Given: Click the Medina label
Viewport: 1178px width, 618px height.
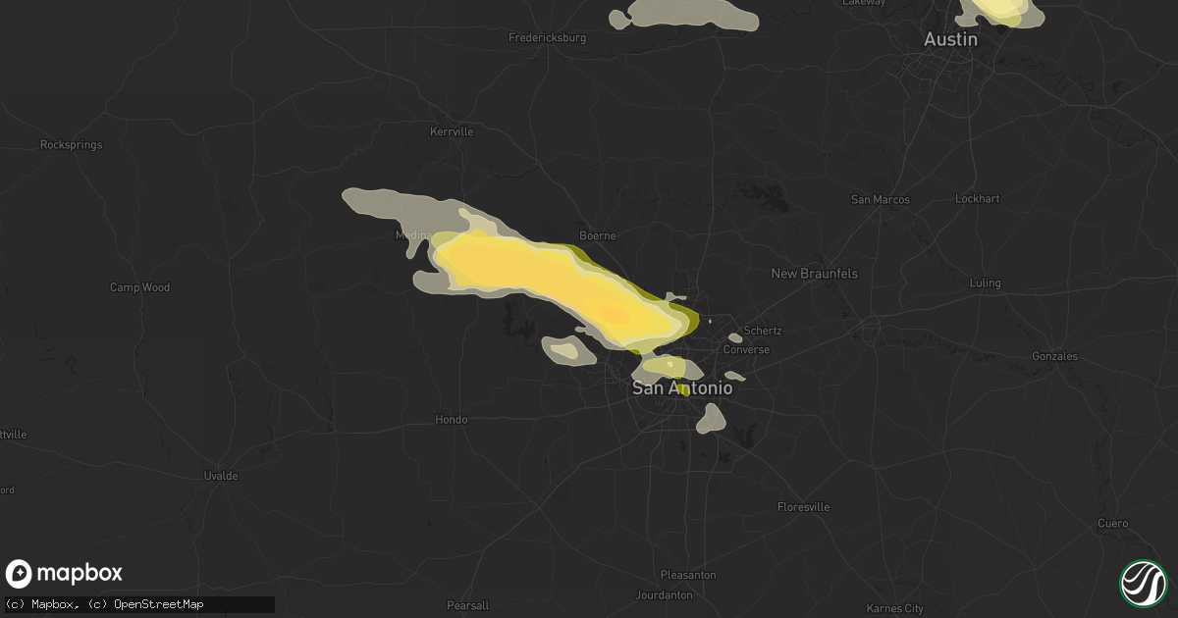Looking at the screenshot, I should click(411, 235).
